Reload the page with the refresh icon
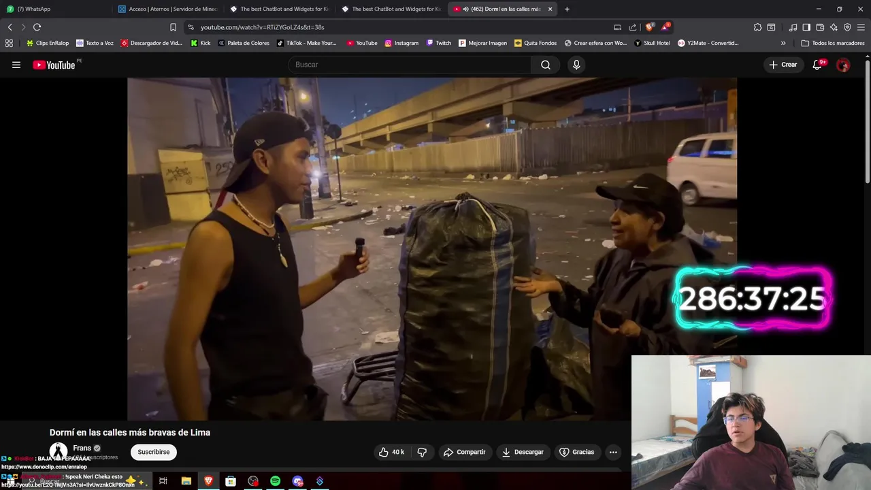 coord(37,27)
